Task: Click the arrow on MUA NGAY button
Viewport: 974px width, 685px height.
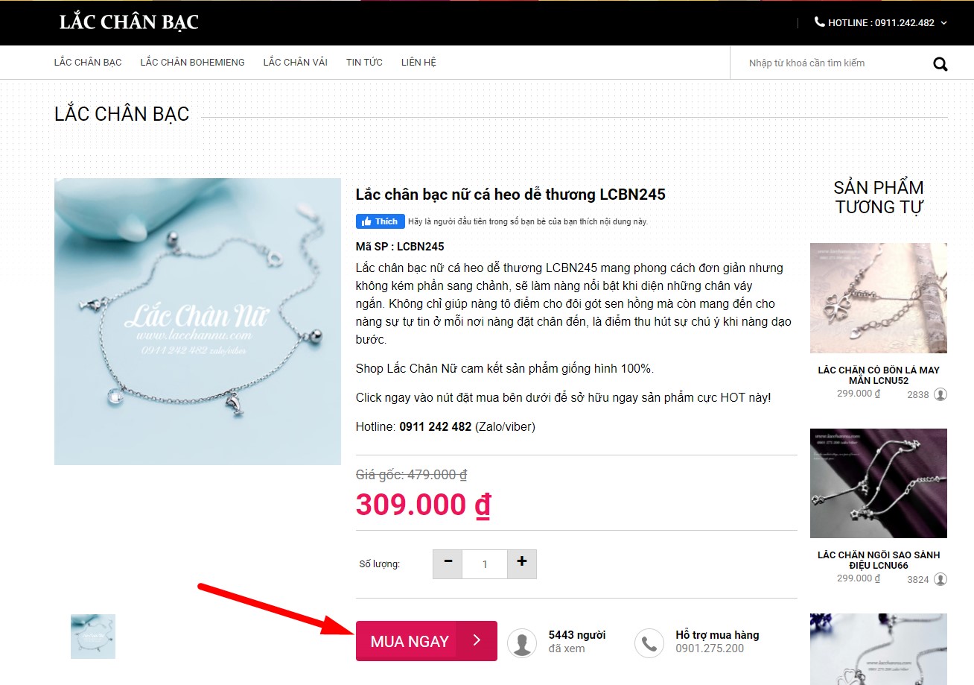Action: pos(477,640)
